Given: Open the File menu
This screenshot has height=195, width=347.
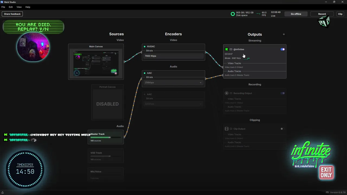Looking at the screenshot, I should pos(3,7).
